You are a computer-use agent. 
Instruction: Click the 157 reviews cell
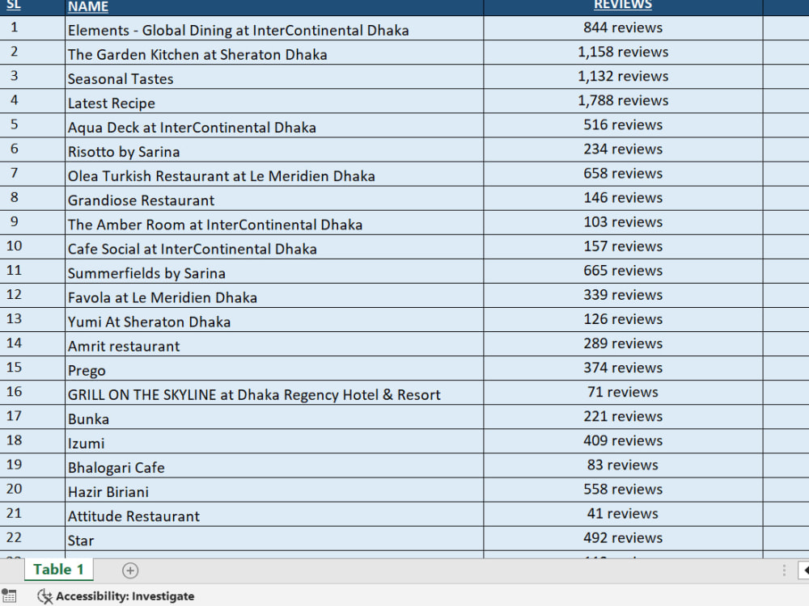coord(623,246)
